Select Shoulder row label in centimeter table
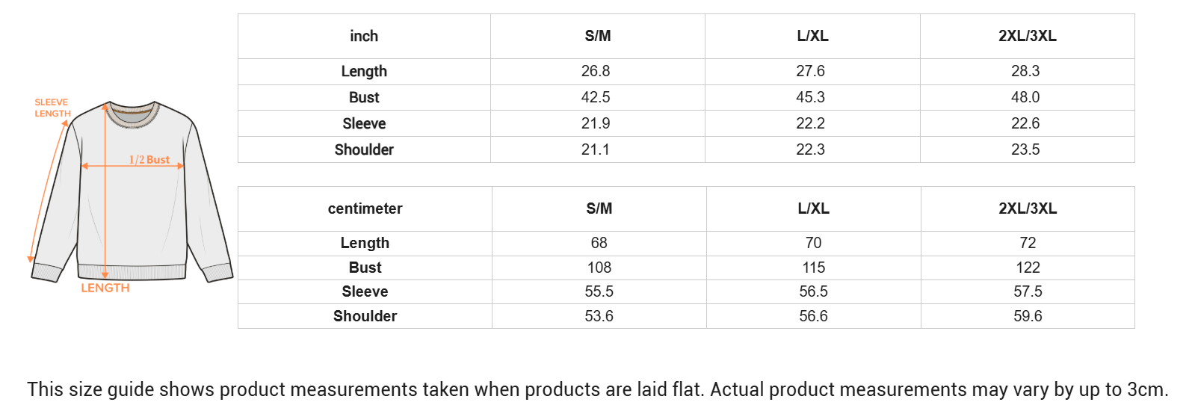 pyautogui.click(x=365, y=316)
